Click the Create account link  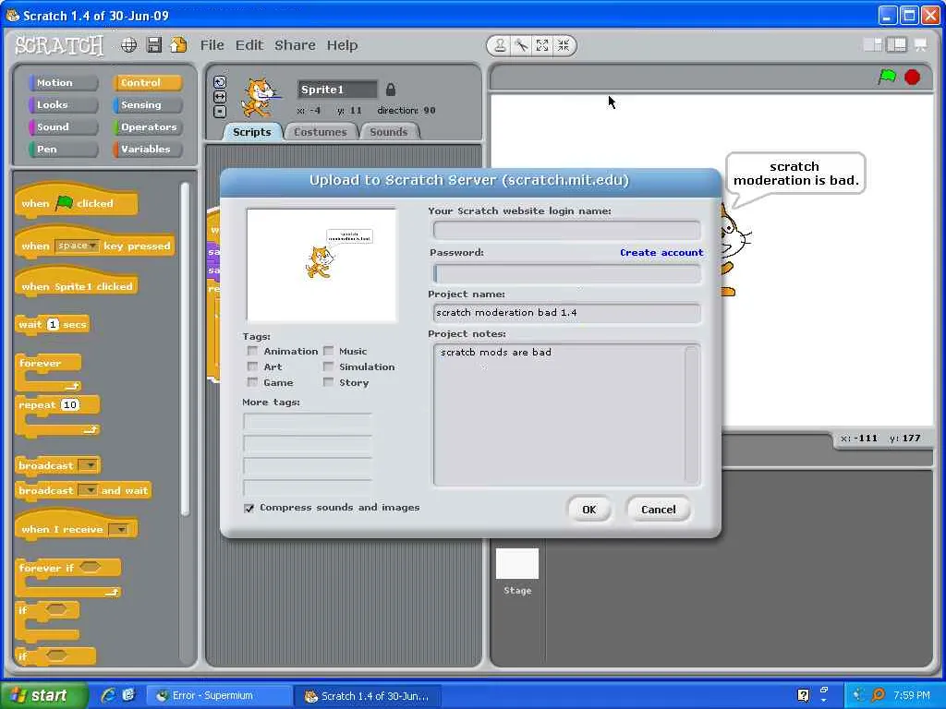click(x=661, y=253)
